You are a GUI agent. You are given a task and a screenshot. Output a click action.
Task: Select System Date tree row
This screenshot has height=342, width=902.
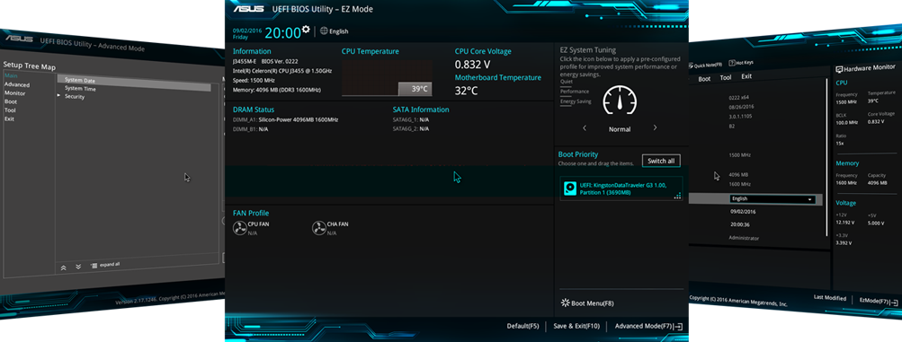coord(134,82)
